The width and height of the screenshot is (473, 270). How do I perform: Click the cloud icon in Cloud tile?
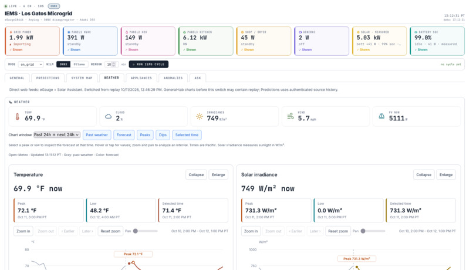[x=109, y=116]
